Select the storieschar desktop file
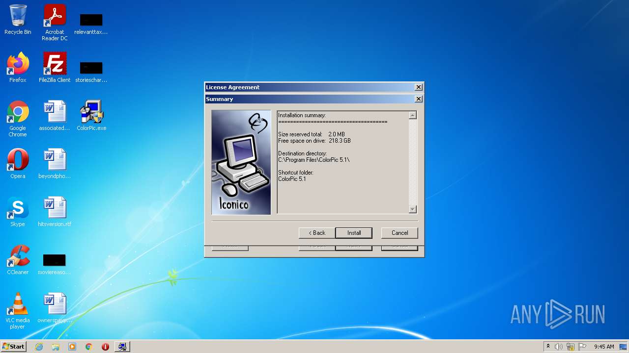Image resolution: width=629 pixels, height=353 pixels. [91, 72]
